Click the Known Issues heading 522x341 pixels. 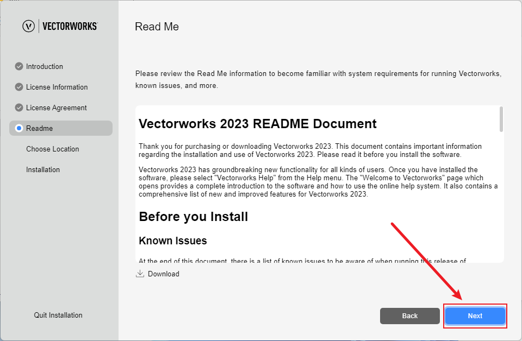(173, 241)
